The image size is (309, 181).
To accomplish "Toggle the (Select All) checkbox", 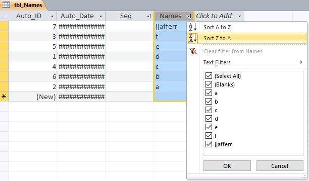I will (x=209, y=76).
